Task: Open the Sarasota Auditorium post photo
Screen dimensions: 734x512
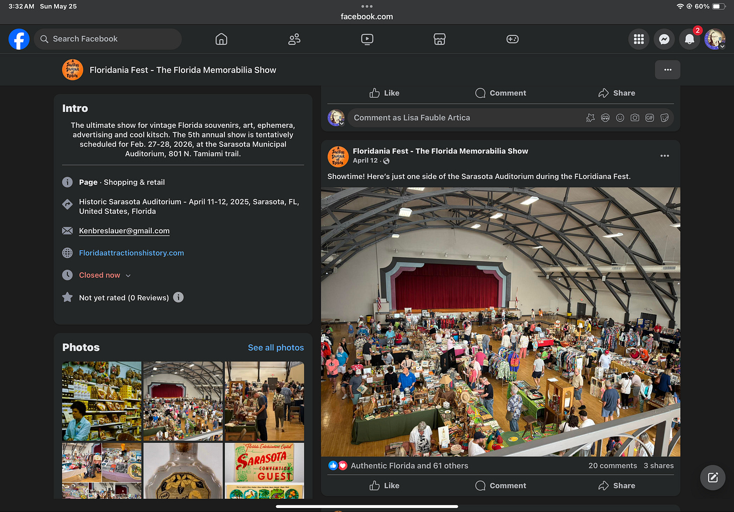Action: pyautogui.click(x=501, y=322)
